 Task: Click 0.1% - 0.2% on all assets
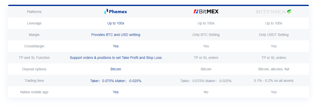(x=274, y=81)
